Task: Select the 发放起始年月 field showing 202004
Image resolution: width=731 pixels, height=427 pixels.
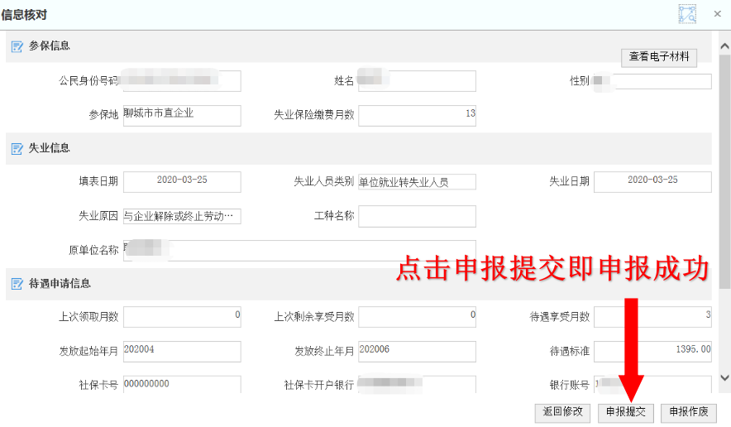Action: pos(182,351)
